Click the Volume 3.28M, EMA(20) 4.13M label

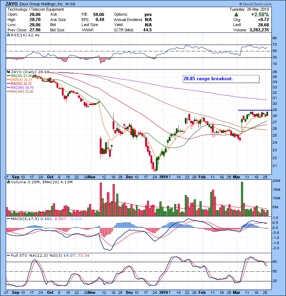click(41, 182)
